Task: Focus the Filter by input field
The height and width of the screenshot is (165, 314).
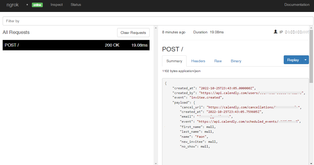Action: pos(158,21)
